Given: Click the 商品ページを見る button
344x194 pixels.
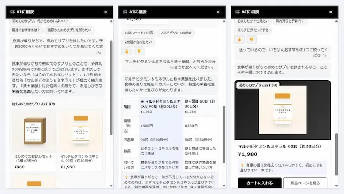Looking at the screenshot, I should (x=305, y=183).
